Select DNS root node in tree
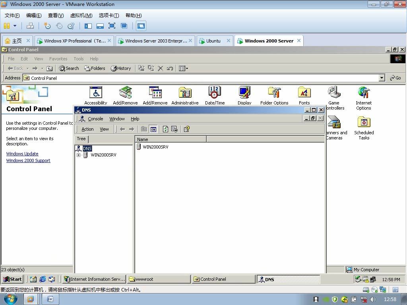 pyautogui.click(x=87, y=149)
